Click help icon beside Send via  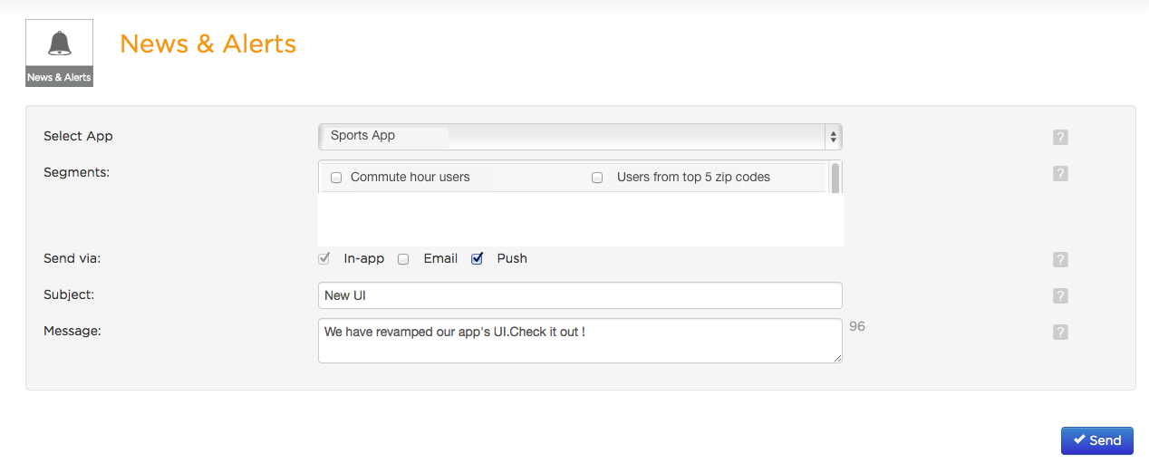pos(1060,260)
